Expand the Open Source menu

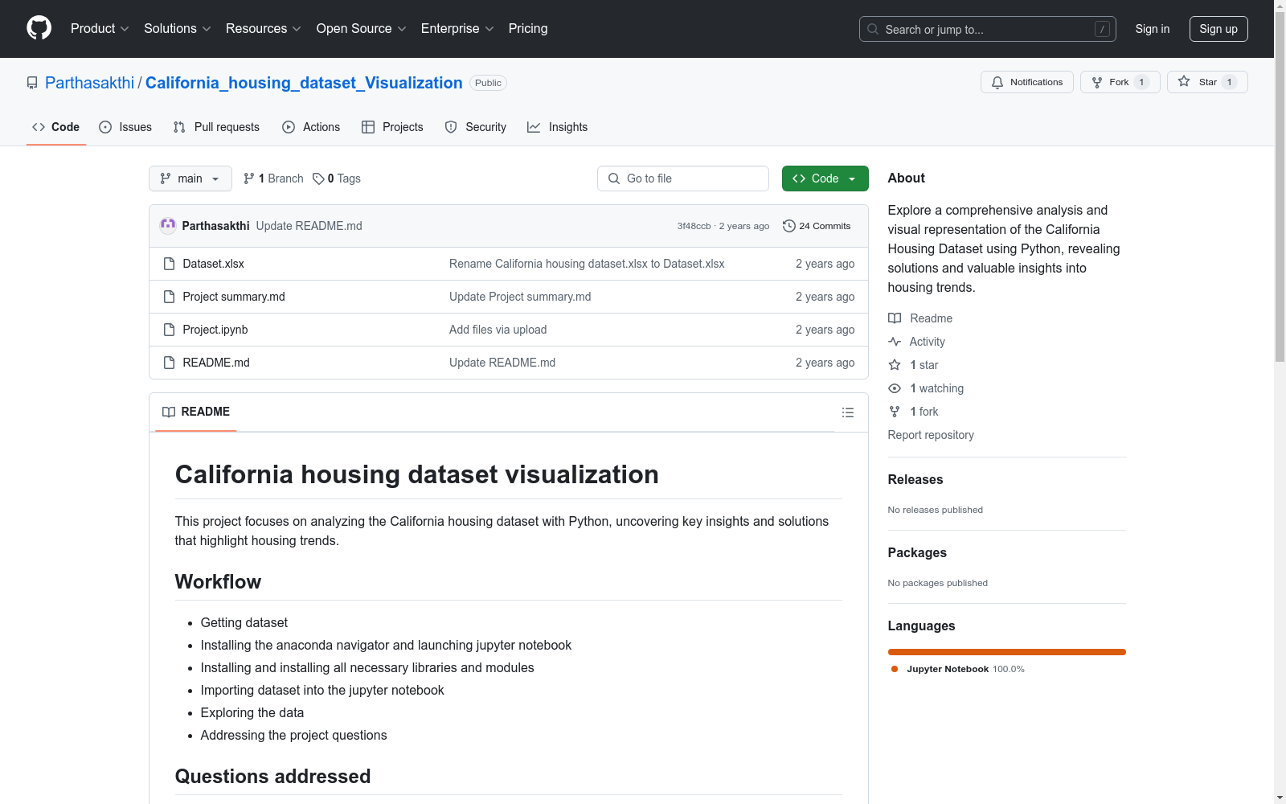(x=362, y=29)
